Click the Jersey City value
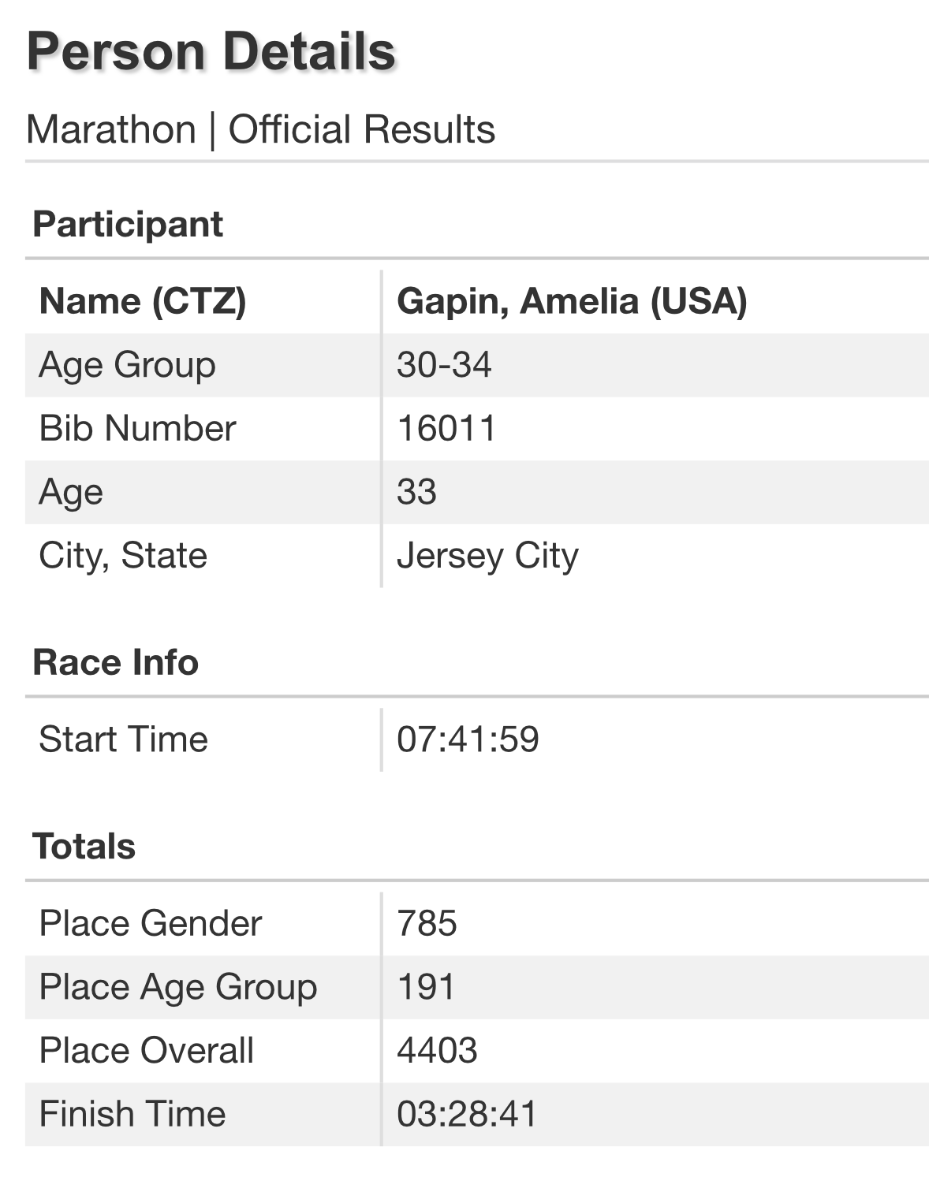 (x=487, y=556)
